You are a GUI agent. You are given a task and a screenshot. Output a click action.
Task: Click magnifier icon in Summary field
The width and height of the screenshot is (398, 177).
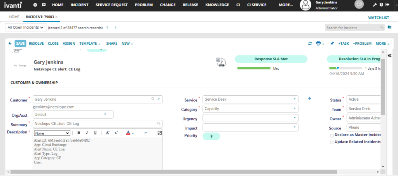click(x=159, y=124)
